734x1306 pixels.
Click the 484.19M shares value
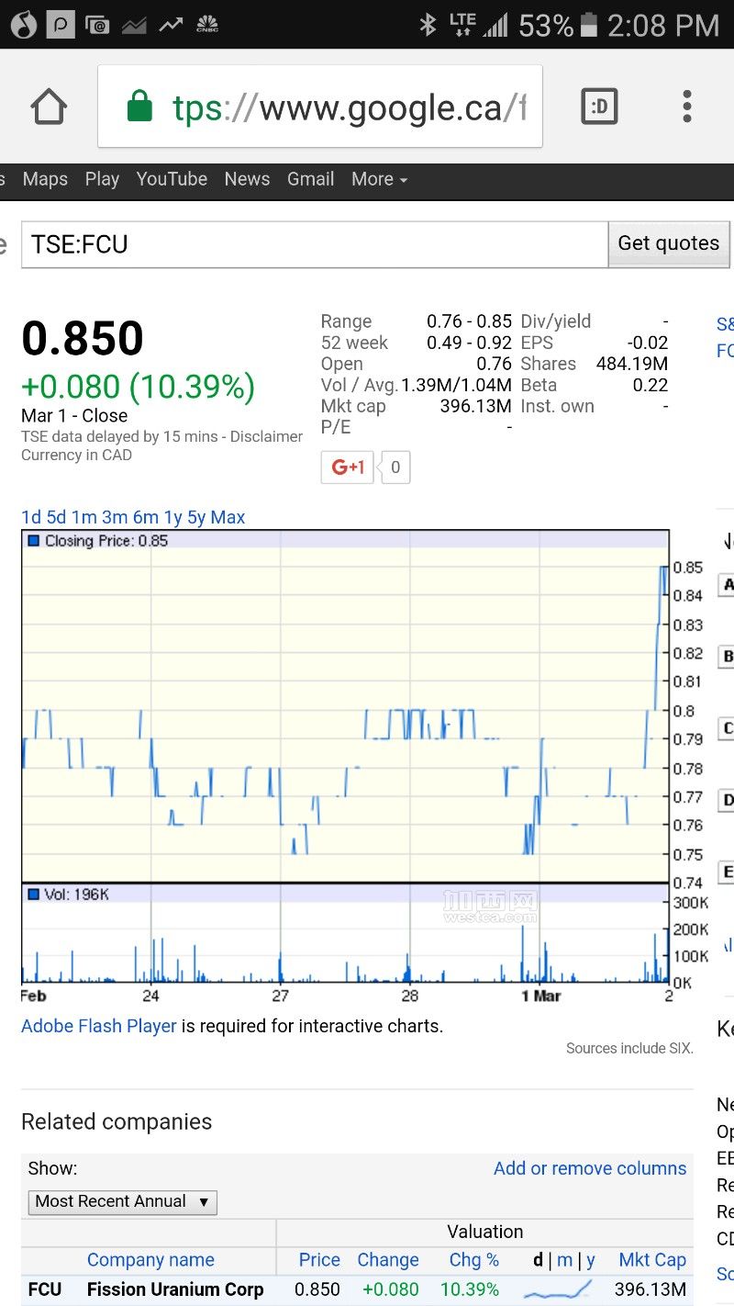click(x=632, y=364)
